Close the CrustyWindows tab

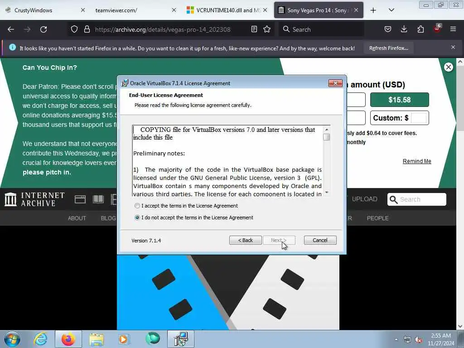[x=83, y=10]
